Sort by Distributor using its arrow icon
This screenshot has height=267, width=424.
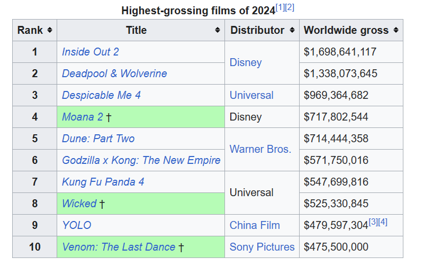click(292, 31)
